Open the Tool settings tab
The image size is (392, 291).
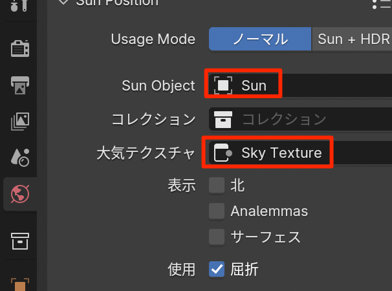19,6
